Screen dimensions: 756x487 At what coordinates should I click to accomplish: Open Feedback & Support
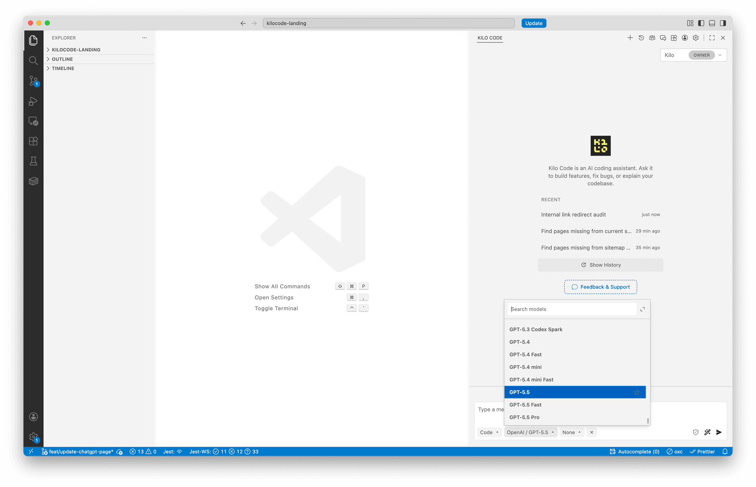coord(600,287)
